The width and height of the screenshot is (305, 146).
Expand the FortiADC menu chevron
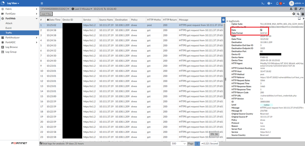pos(36,42)
